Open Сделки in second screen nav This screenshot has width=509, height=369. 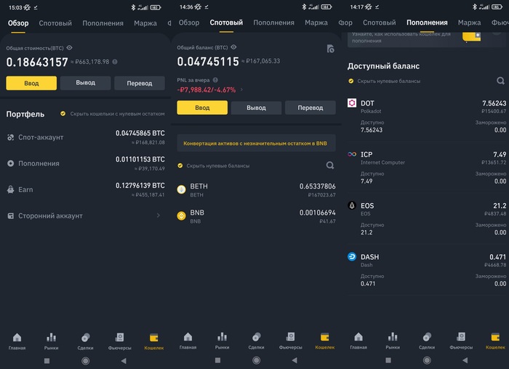click(x=256, y=341)
